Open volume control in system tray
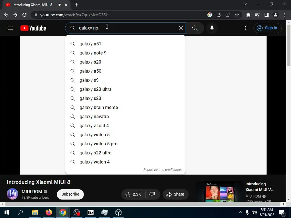Screen dimensions: 291x218 click(x=254, y=212)
